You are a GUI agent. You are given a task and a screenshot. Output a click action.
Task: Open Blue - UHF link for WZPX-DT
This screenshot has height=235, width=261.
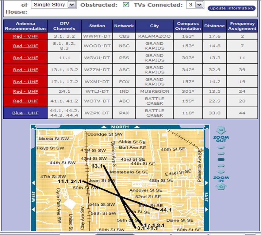click(x=25, y=113)
